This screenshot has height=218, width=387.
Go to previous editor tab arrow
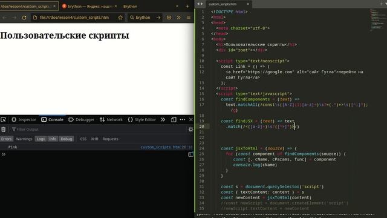[198, 4]
